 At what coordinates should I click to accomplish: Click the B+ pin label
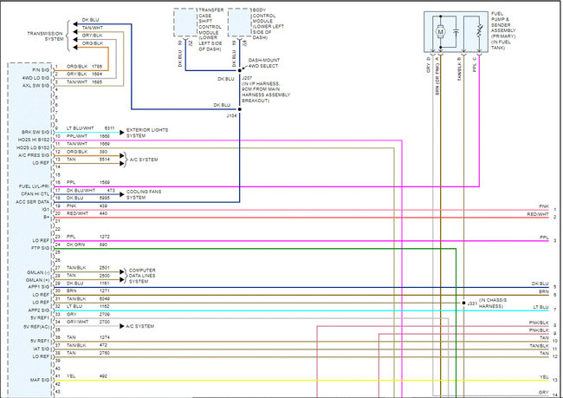click(46, 217)
